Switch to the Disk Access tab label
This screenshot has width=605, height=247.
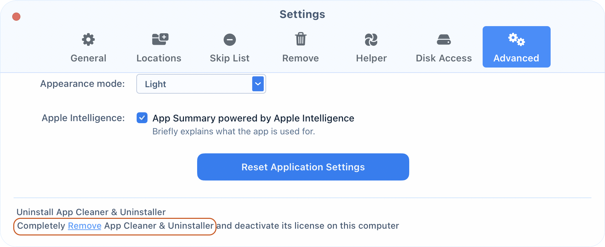[444, 58]
